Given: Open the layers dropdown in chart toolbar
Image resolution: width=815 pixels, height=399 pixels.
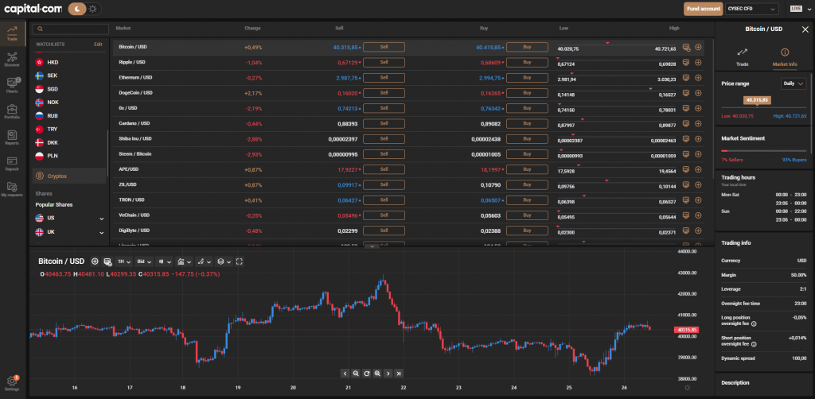Looking at the screenshot, I should [224, 261].
